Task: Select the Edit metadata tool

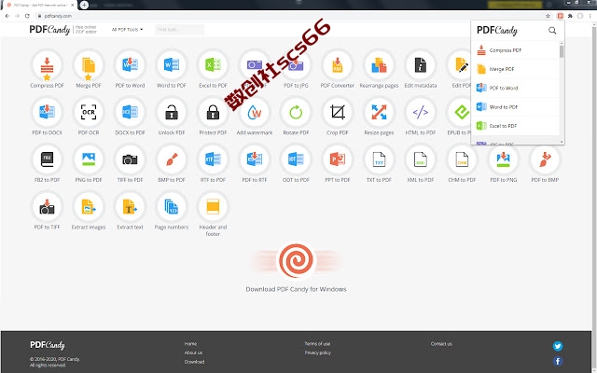Action: click(421, 69)
